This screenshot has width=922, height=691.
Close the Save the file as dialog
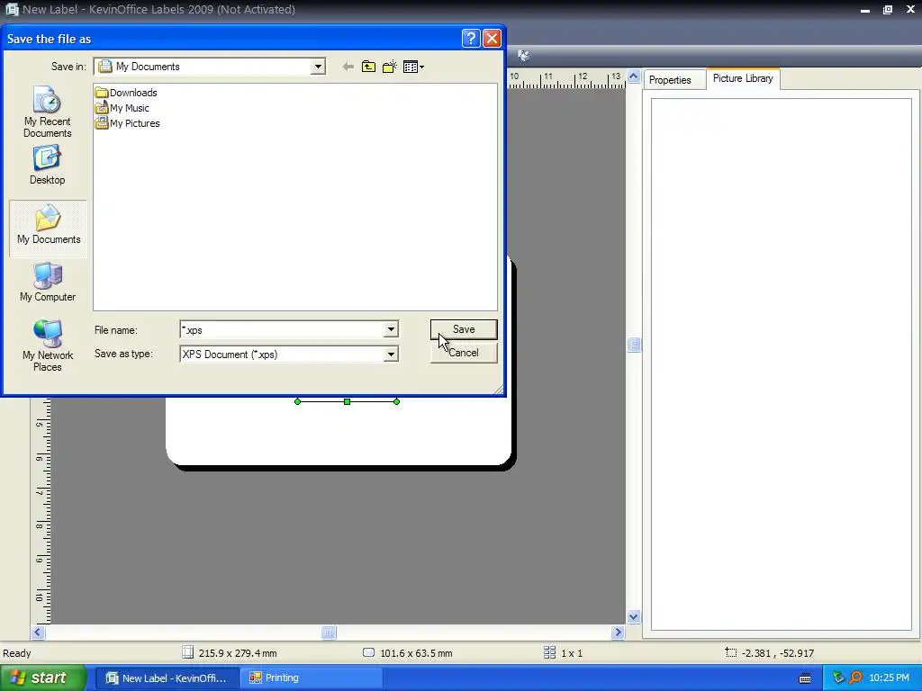pyautogui.click(x=492, y=39)
